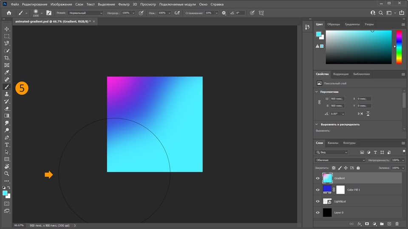Select the Zoom tool
The width and height of the screenshot is (408, 229).
[7, 173]
